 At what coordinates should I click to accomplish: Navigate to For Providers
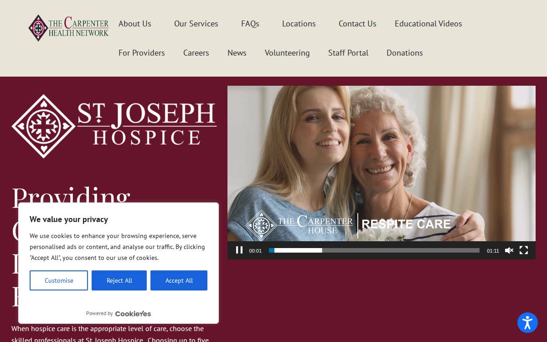(142, 53)
